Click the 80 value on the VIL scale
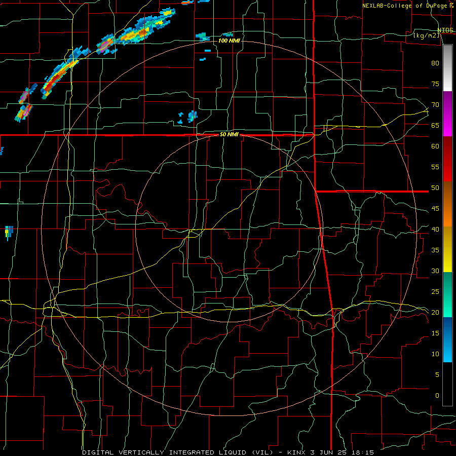This screenshot has height=456, width=456. point(435,63)
